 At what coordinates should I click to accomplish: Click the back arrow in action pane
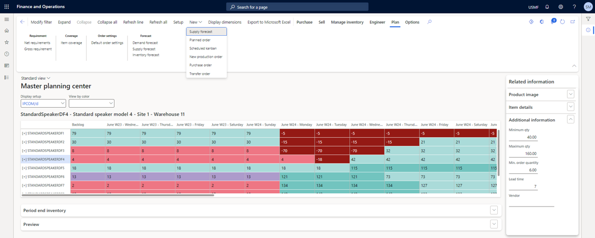(x=23, y=22)
